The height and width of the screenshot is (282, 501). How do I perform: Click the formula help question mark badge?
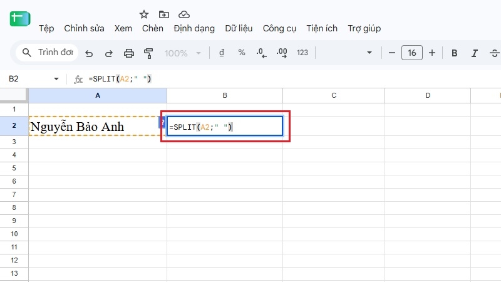click(162, 122)
